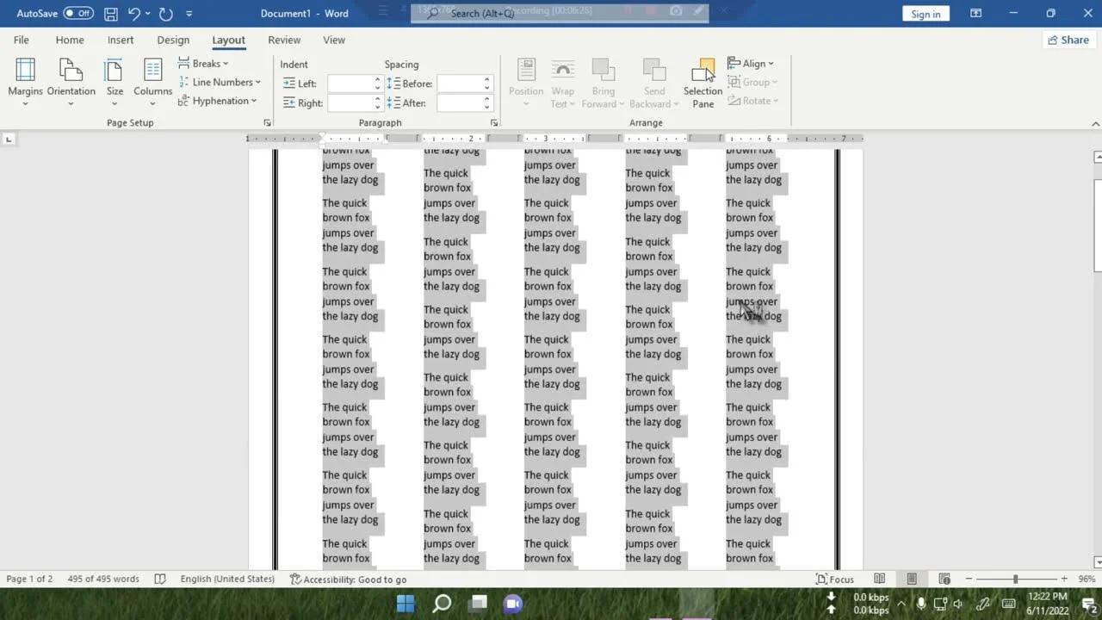Click the Save icon in title bar
The width and height of the screenshot is (1102, 620).
pyautogui.click(x=111, y=14)
